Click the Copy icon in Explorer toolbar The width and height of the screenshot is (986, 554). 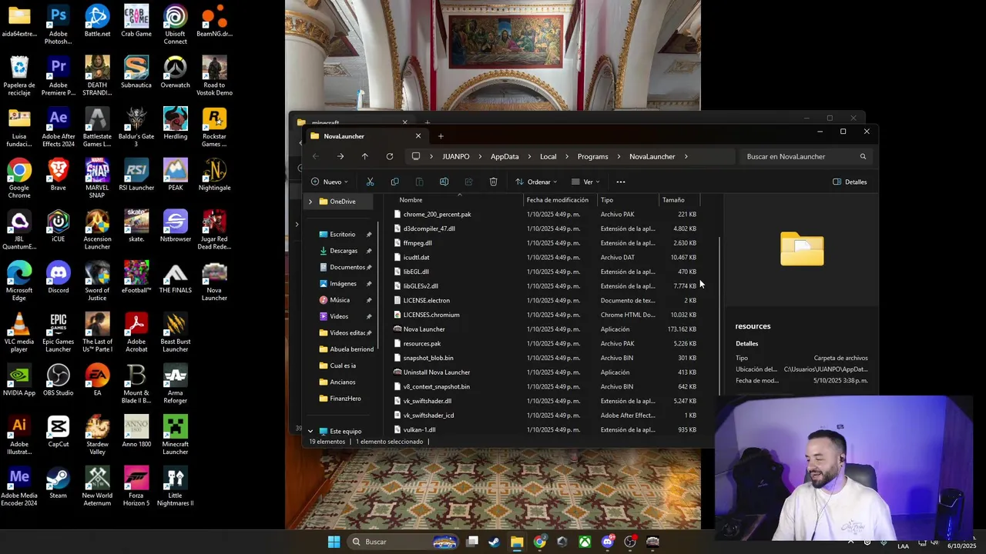(x=394, y=182)
